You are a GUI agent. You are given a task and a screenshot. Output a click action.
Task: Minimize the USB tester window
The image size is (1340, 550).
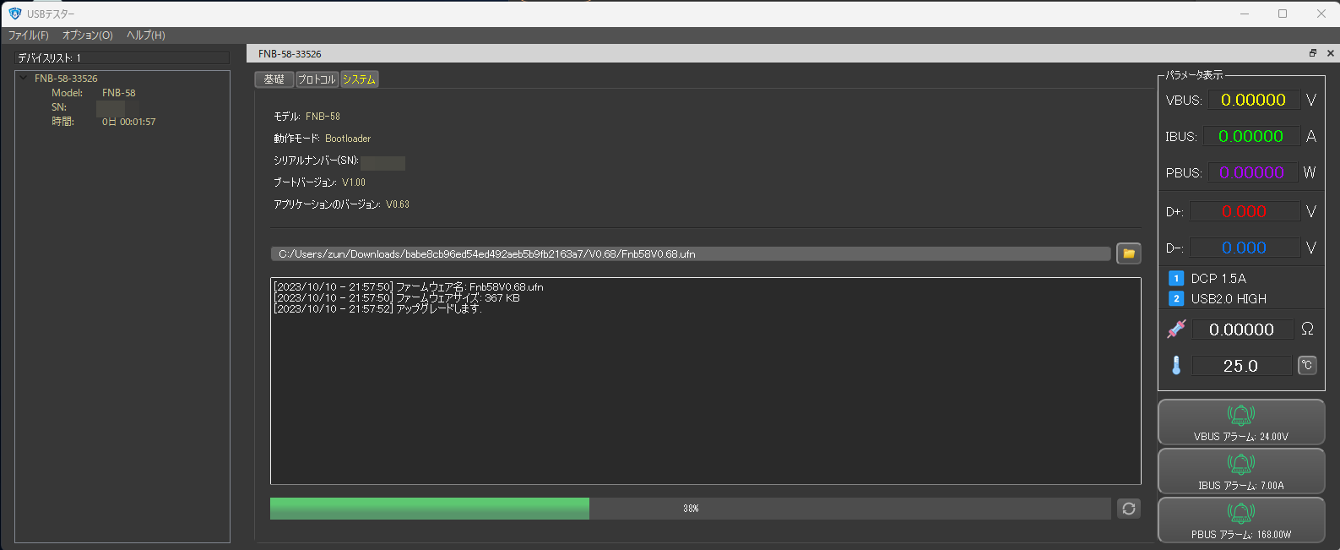pos(1245,14)
